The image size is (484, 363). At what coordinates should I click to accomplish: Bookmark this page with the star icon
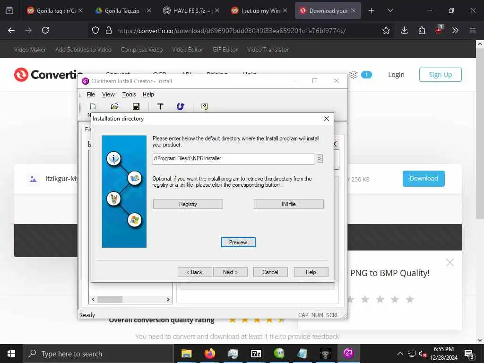tap(386, 30)
